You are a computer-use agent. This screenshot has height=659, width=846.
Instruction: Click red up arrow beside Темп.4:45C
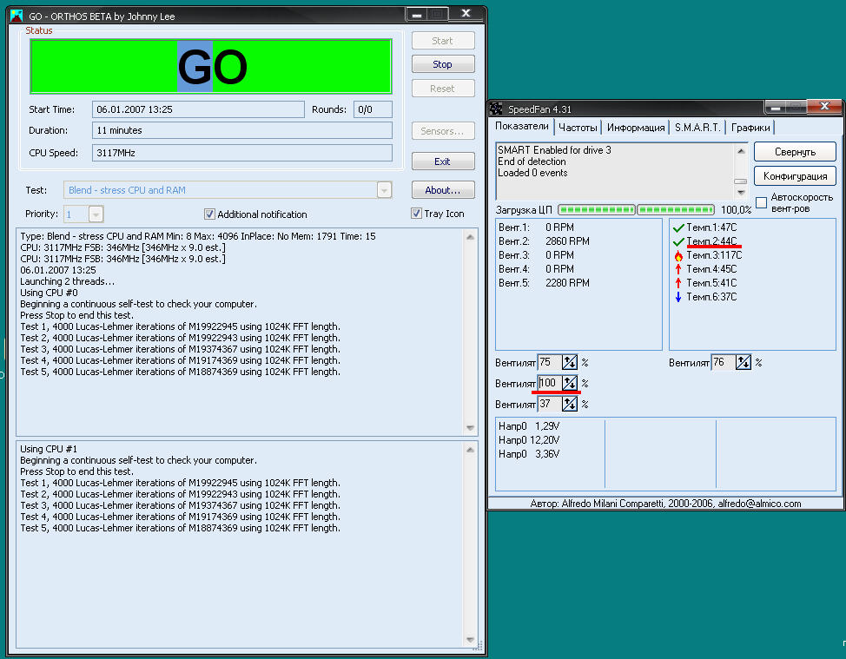pyautogui.click(x=678, y=269)
